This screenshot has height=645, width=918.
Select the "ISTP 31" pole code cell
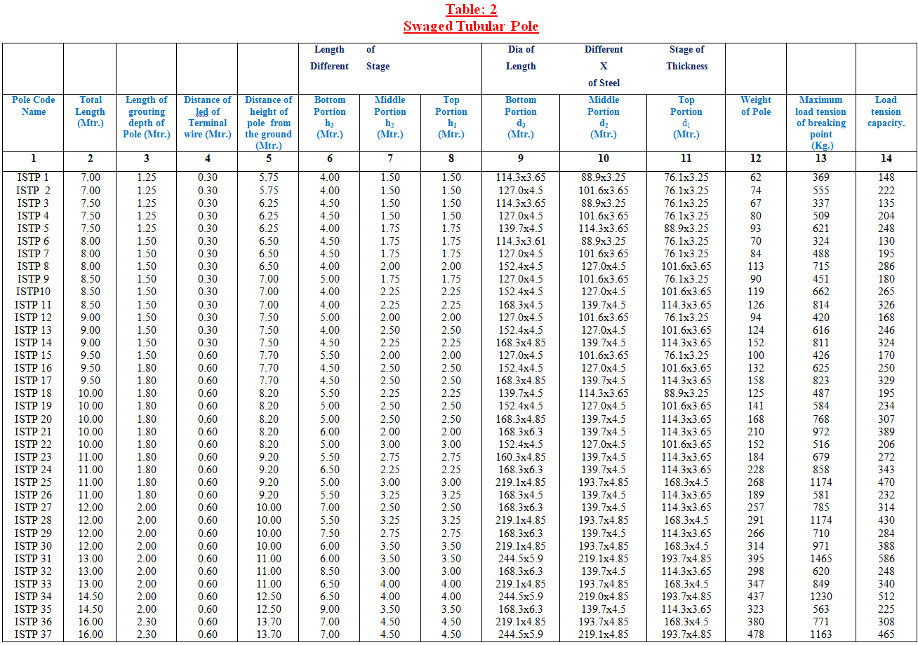pyautogui.click(x=33, y=559)
